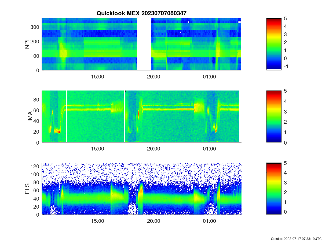Click the "200" tick on the NPI axis

[35, 42]
